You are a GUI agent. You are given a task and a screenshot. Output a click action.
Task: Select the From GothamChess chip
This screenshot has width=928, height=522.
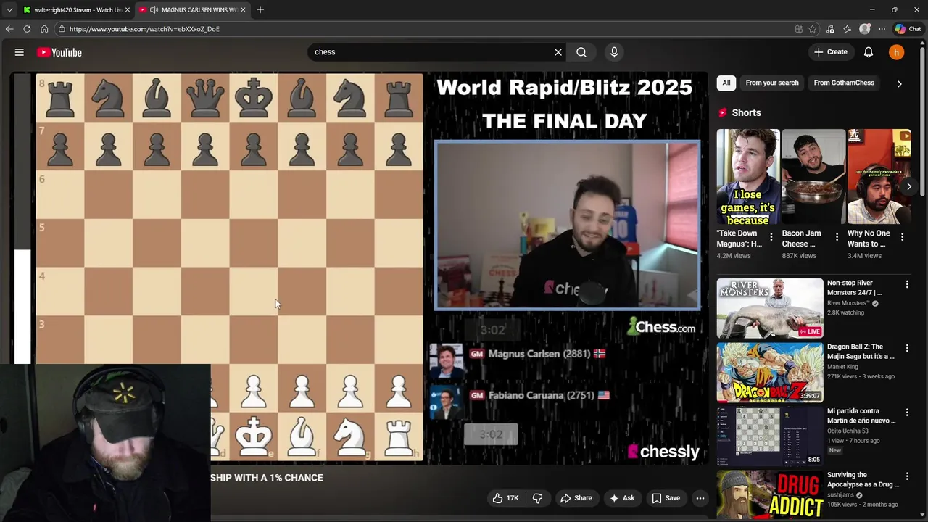coord(844,83)
